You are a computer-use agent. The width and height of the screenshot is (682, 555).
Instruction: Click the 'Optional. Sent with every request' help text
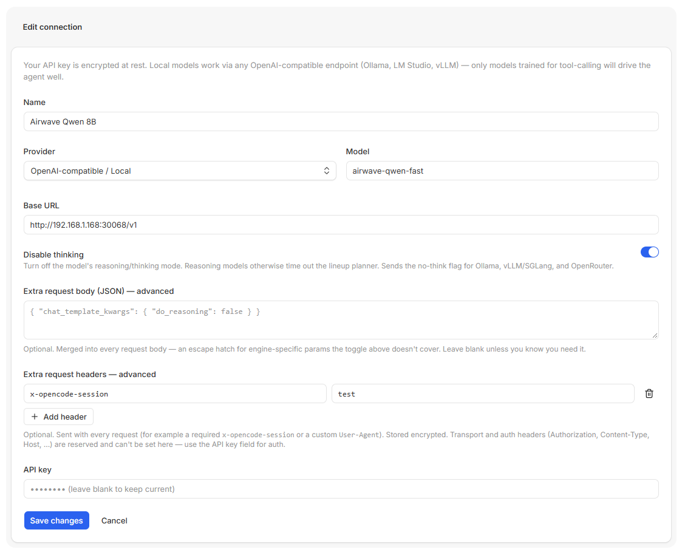coord(336,439)
